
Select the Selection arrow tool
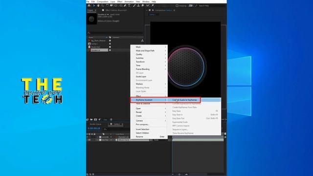(x=94, y=5)
